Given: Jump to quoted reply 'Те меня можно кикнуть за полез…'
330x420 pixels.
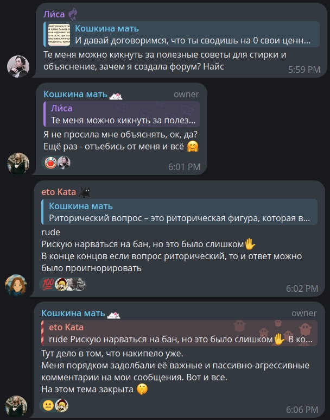Looking at the screenshot, I should (x=122, y=114).
